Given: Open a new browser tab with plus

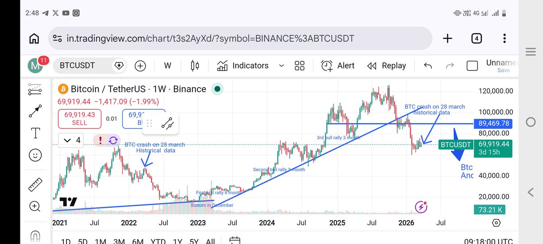Looking at the screenshot, I should click(x=448, y=38).
